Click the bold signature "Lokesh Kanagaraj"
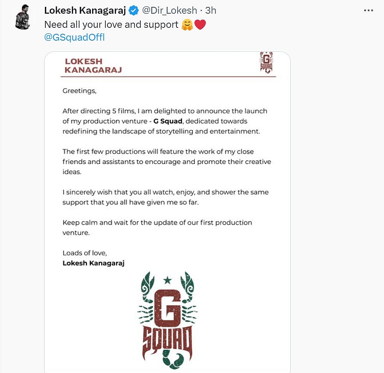384x373 pixels. pos(93,263)
